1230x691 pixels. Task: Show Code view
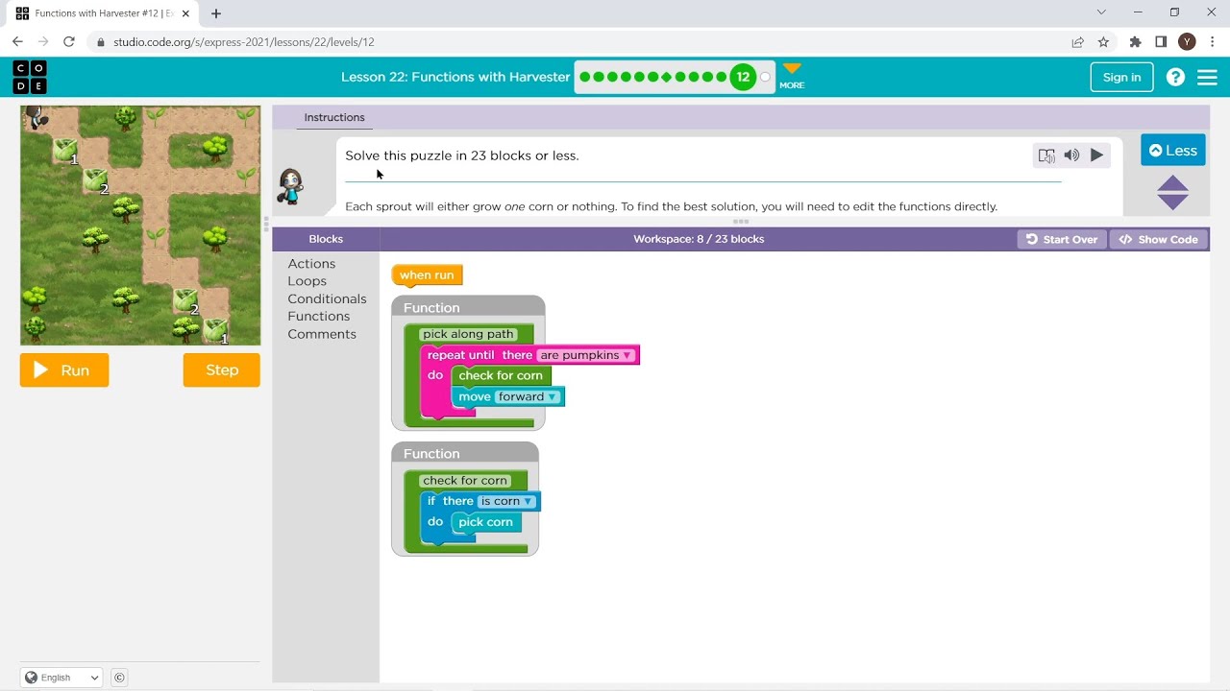pos(1159,239)
